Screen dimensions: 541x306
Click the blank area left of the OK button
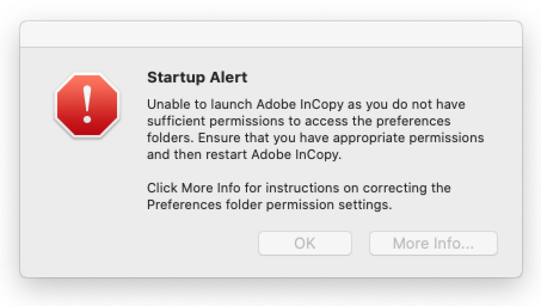coord(197,243)
